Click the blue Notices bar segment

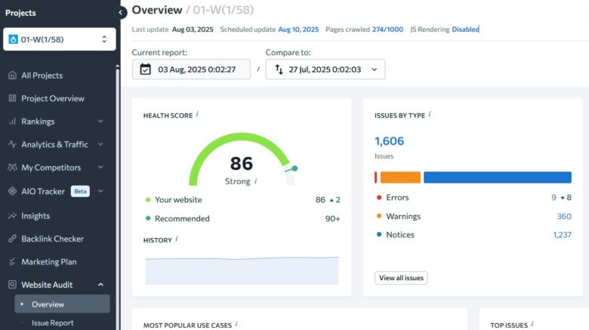pos(497,177)
